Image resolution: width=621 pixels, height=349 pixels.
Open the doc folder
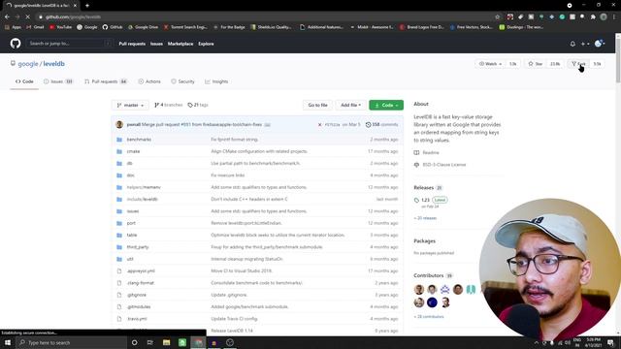[x=131, y=174]
